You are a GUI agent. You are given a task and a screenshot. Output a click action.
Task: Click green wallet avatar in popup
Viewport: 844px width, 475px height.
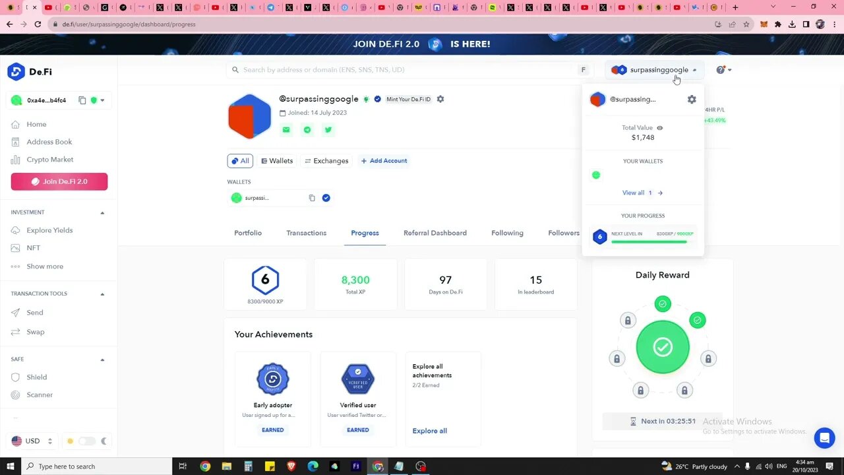pyautogui.click(x=596, y=175)
